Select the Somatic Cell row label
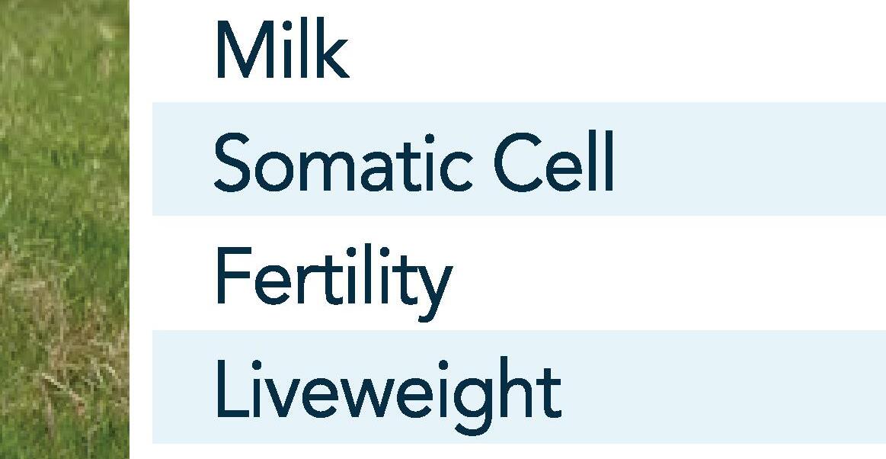Image resolution: width=886 pixels, height=459 pixels. (x=413, y=163)
